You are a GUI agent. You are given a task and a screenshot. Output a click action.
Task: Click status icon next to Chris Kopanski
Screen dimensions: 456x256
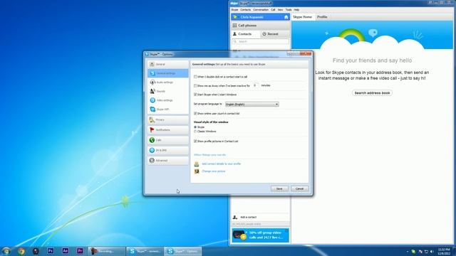[x=236, y=17]
